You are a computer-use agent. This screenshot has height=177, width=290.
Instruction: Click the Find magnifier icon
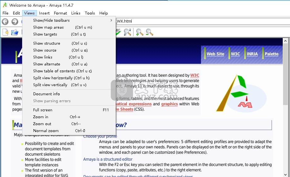tap(127, 32)
